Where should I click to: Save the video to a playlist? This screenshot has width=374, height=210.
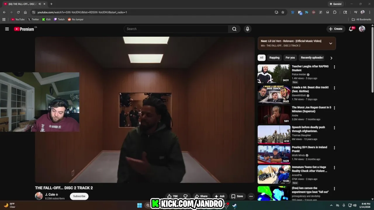[237, 196]
